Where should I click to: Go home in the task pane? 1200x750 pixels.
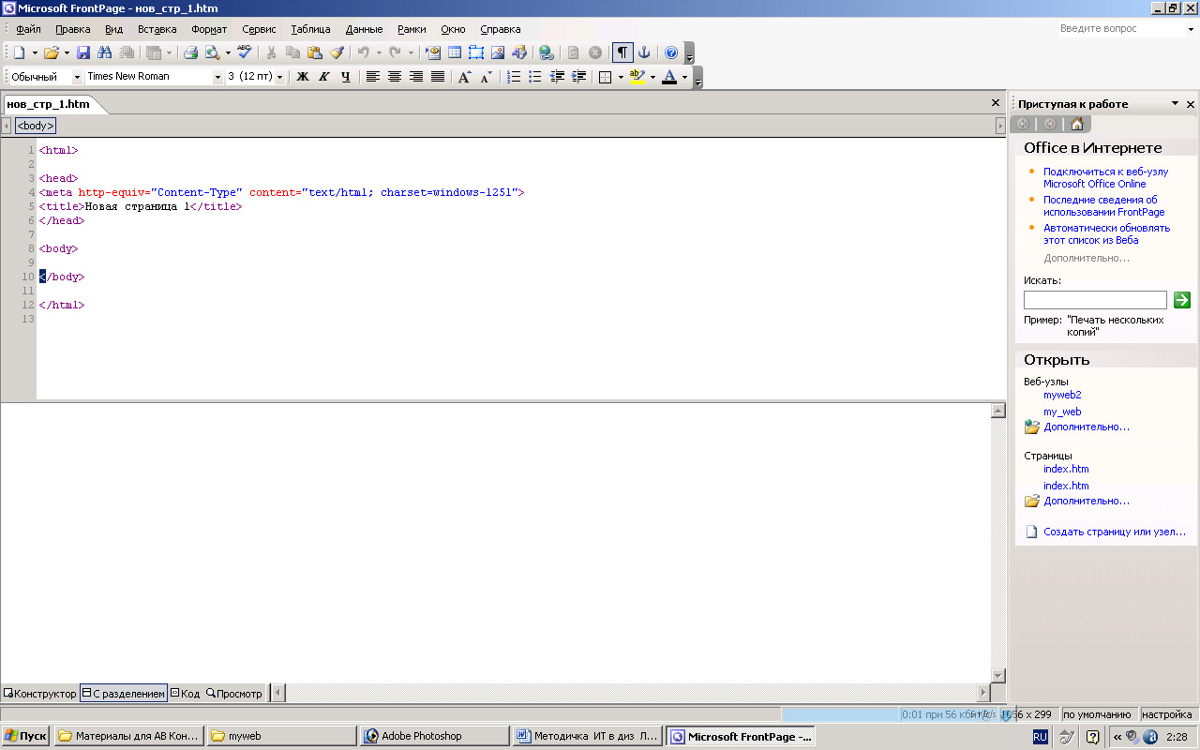1076,124
